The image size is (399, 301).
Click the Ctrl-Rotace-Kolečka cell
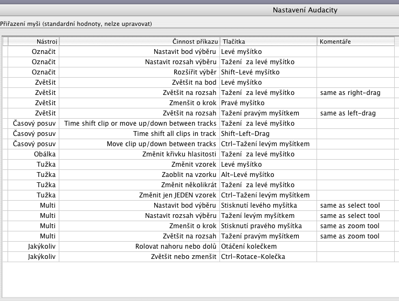pos(269,256)
